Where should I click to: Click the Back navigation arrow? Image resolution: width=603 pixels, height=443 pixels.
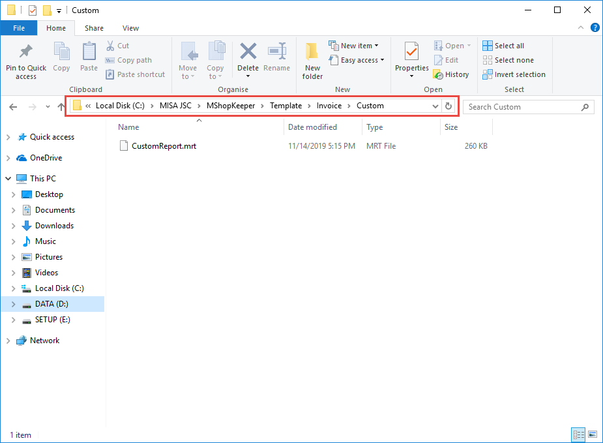click(13, 107)
